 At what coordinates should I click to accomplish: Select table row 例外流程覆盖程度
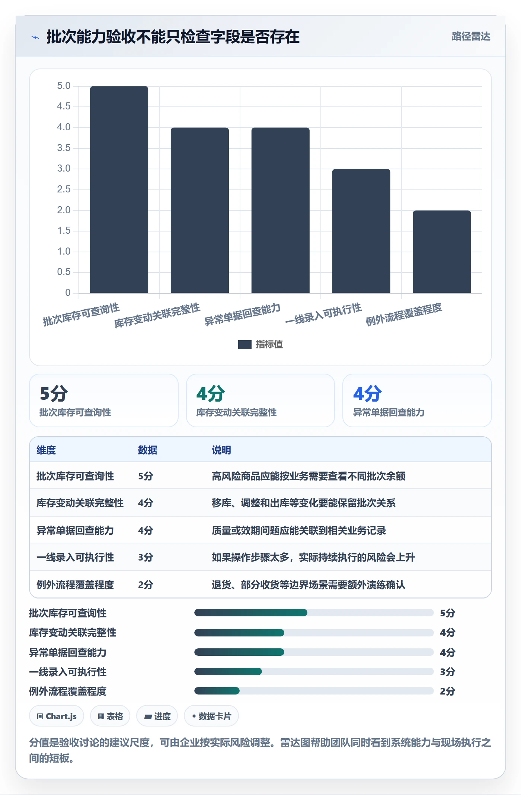pos(260,584)
